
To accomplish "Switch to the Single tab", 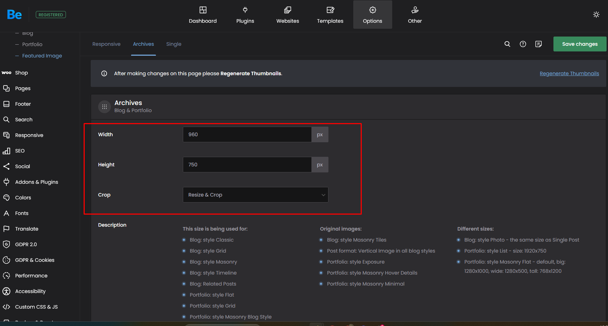I will click(174, 44).
